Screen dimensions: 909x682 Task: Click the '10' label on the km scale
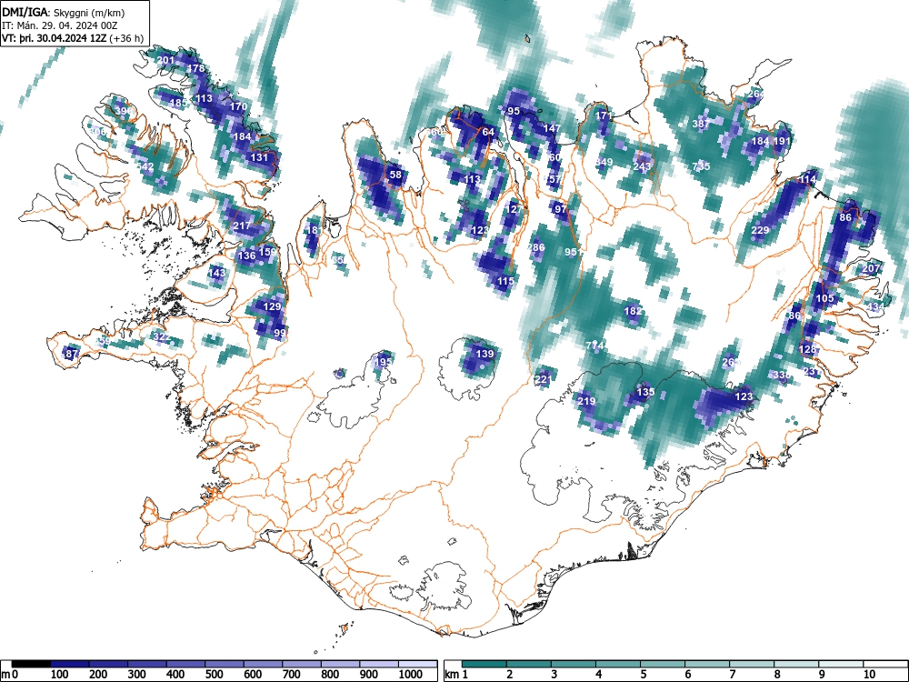point(868,675)
